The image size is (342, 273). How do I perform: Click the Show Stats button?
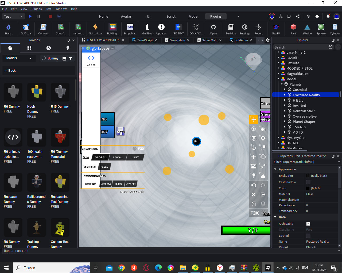[266, 117]
